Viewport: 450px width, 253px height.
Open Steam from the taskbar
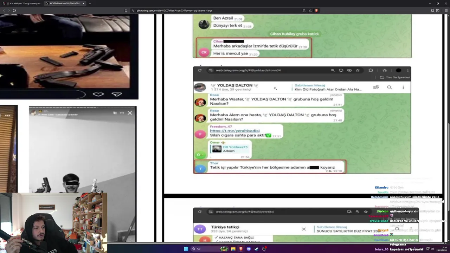[x=256, y=249]
